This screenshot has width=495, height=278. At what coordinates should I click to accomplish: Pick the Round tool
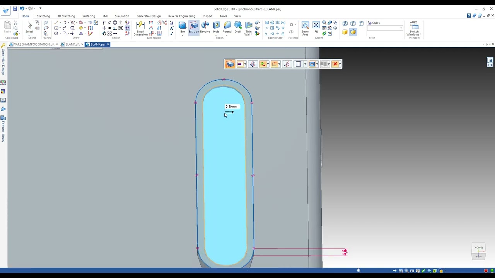[227, 28]
